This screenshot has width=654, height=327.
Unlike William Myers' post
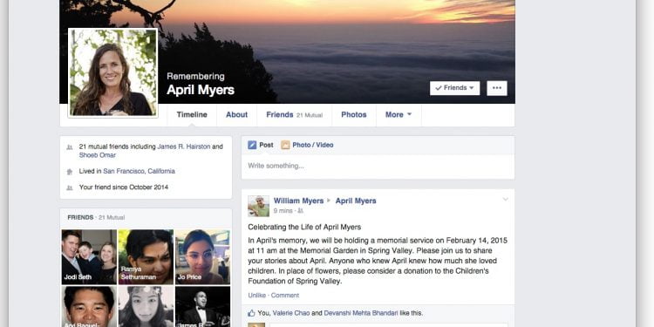pyautogui.click(x=257, y=296)
